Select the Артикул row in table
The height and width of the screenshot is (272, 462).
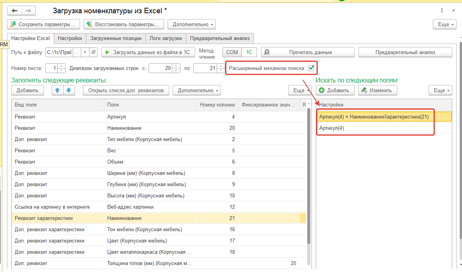tap(159, 117)
